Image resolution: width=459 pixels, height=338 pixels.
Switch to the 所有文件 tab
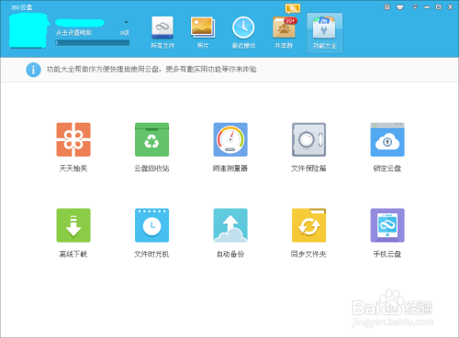162,33
